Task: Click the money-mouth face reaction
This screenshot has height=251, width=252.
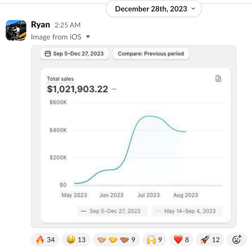Action: click(x=76, y=239)
